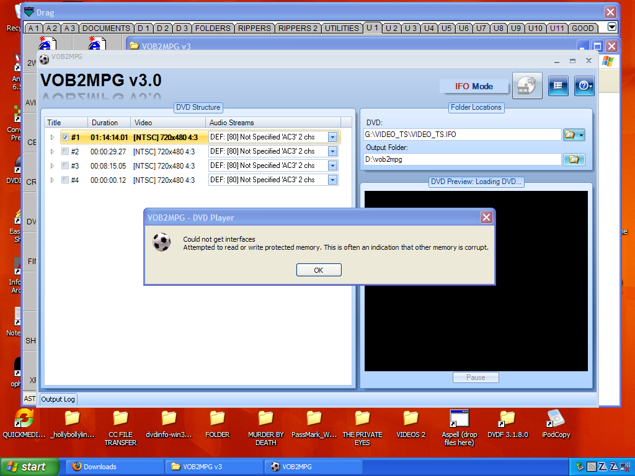Open the VIDEOS 2 desktop folder
This screenshot has height=476, width=635.
click(x=411, y=425)
